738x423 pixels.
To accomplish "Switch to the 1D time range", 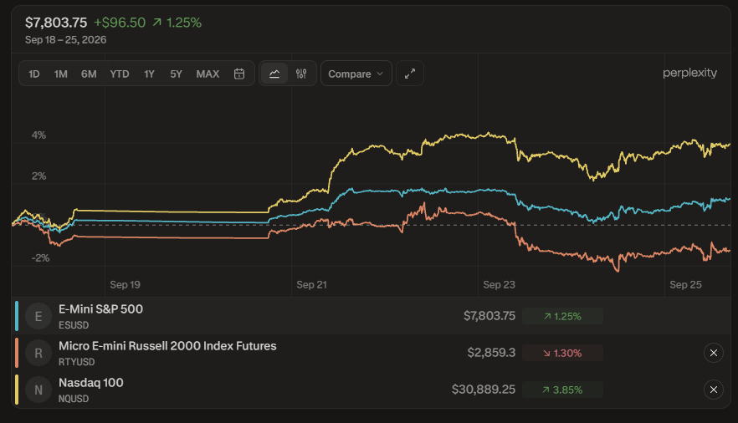I will click(33, 74).
